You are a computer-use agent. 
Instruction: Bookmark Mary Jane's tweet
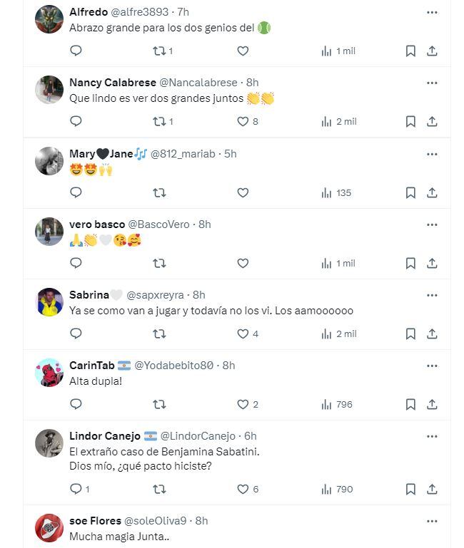coord(410,192)
